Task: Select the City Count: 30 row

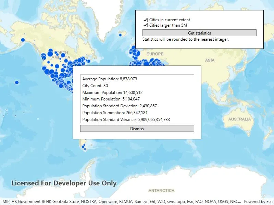Action: [x=137, y=86]
